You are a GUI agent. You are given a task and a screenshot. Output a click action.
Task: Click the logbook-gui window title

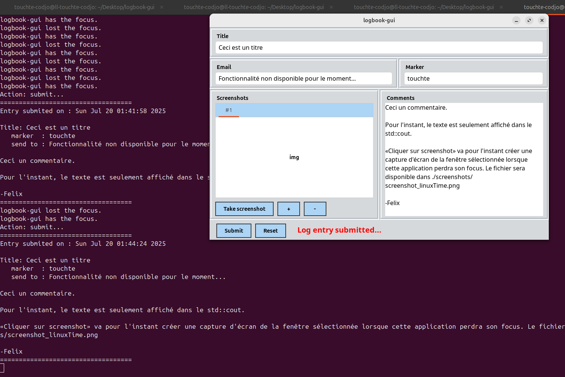pos(379,20)
